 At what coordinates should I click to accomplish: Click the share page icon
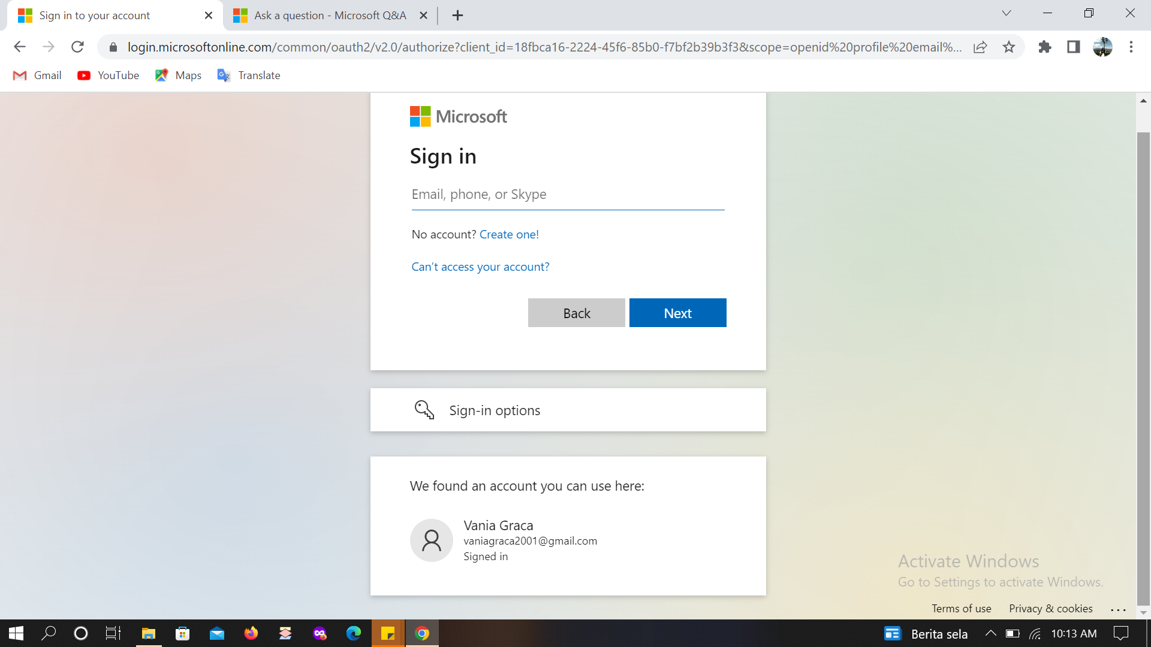tap(980, 47)
